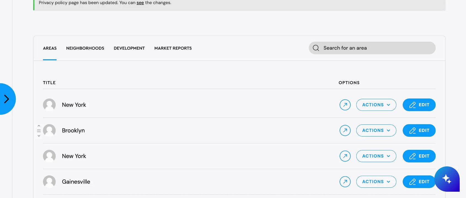The height and width of the screenshot is (198, 466).
Task: Move Brooklyn down with the down chevron
Action: coord(39,136)
